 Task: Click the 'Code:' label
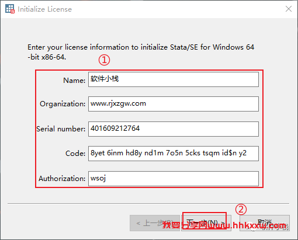tap(75, 154)
